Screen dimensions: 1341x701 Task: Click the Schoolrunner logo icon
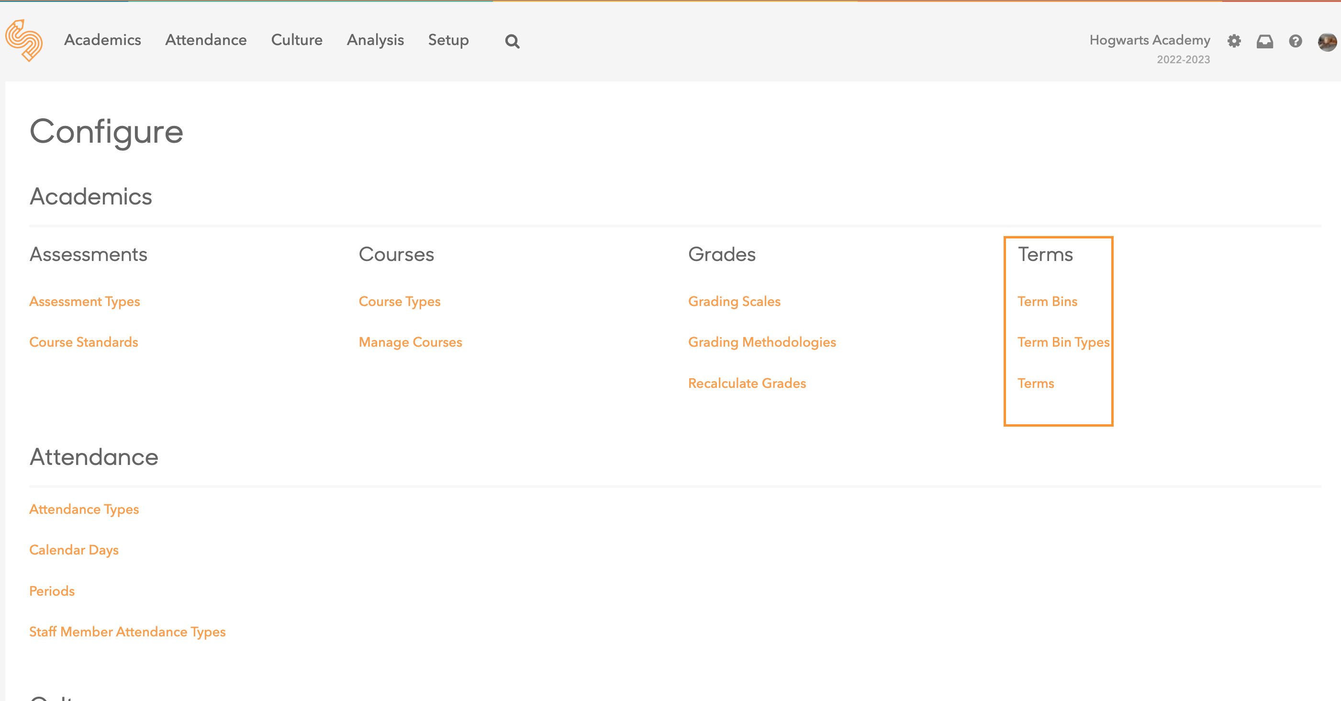tap(24, 41)
